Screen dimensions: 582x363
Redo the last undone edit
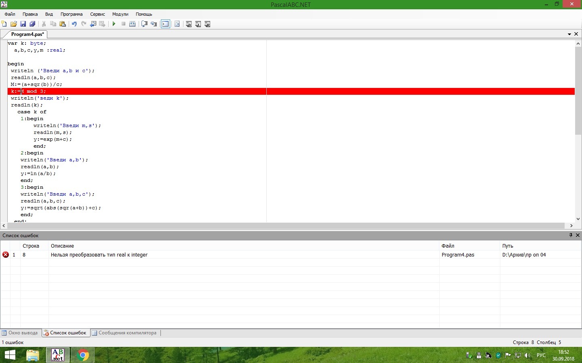click(x=84, y=24)
